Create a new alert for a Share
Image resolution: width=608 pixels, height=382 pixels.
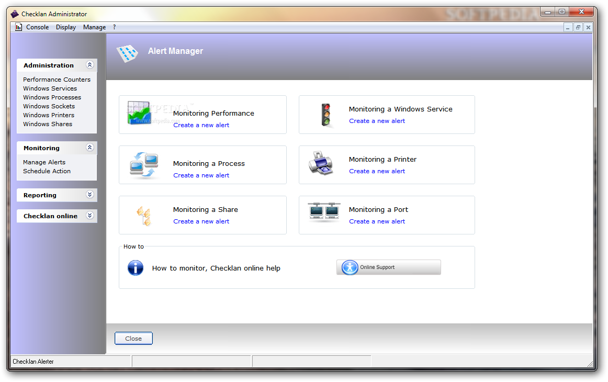(x=201, y=221)
